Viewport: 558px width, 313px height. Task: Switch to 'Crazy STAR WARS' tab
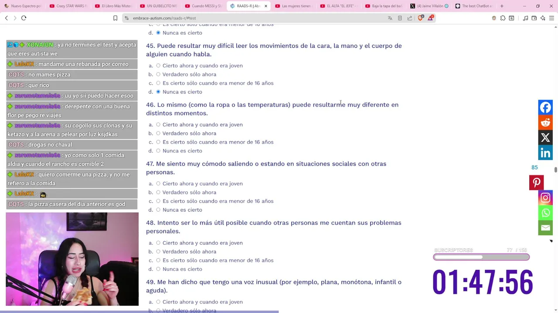68,6
